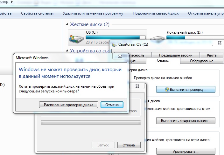Click the Локальный диск (D:) capacity bar
This screenshot has width=224, height=155.
tap(195, 37)
